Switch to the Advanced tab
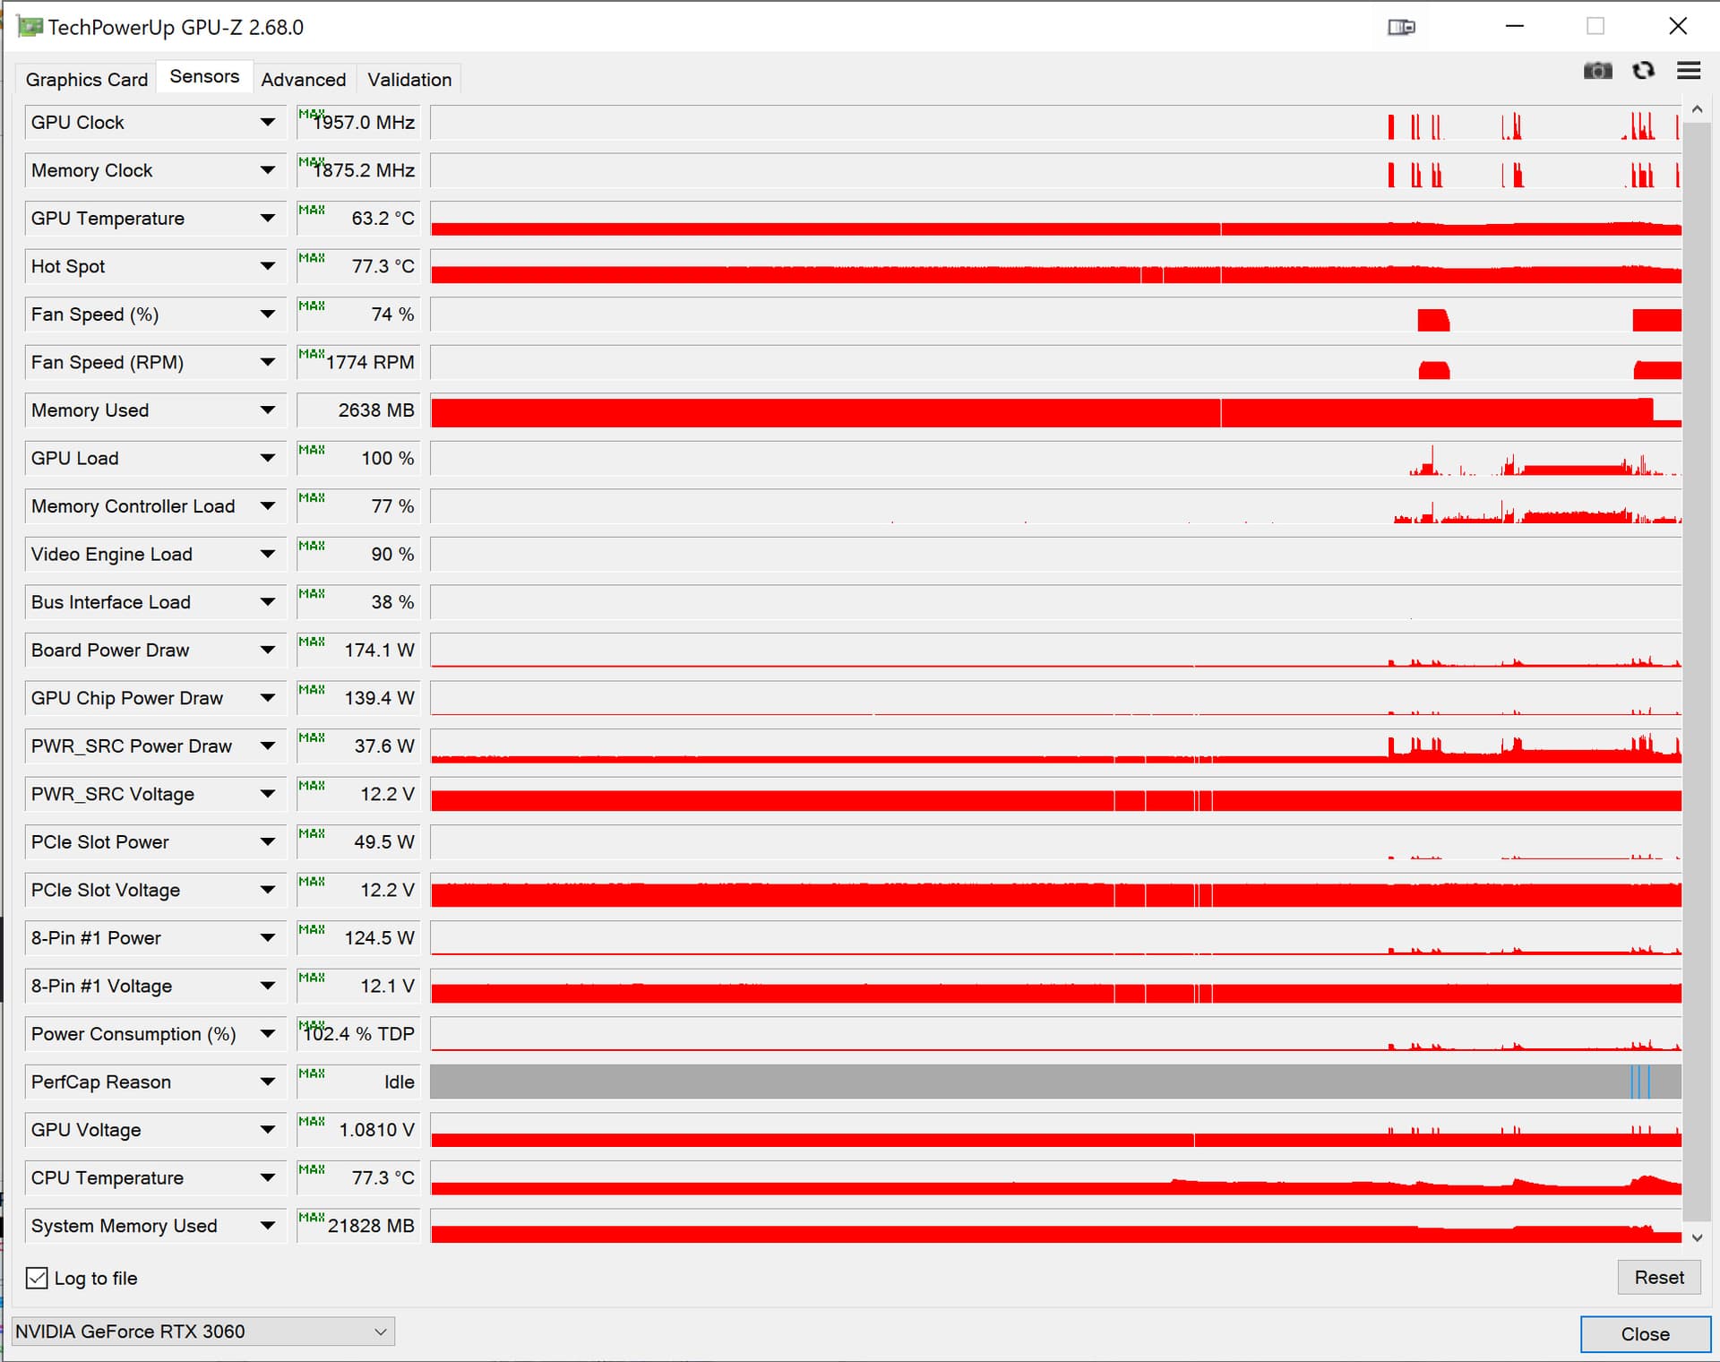Screen dimensions: 1720x1362 [303, 80]
